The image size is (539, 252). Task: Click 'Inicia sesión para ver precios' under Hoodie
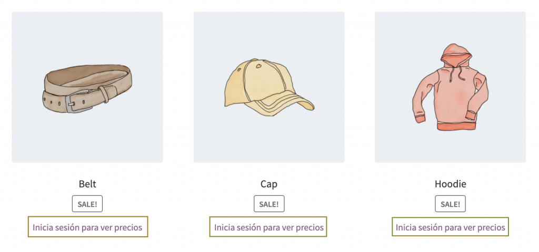(450, 227)
